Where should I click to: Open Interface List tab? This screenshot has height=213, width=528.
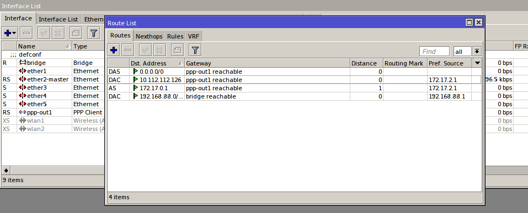tap(58, 19)
